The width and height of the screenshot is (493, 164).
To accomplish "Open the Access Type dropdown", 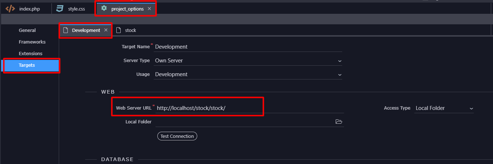I will click(444, 108).
